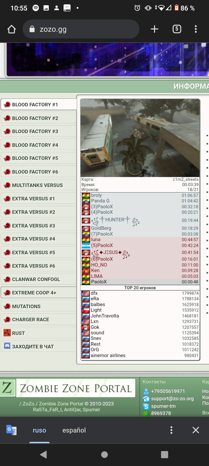Viewport: 209px width, 466px height.
Task: Open the Chrome three-dot overflow menu
Action: [x=196, y=29]
